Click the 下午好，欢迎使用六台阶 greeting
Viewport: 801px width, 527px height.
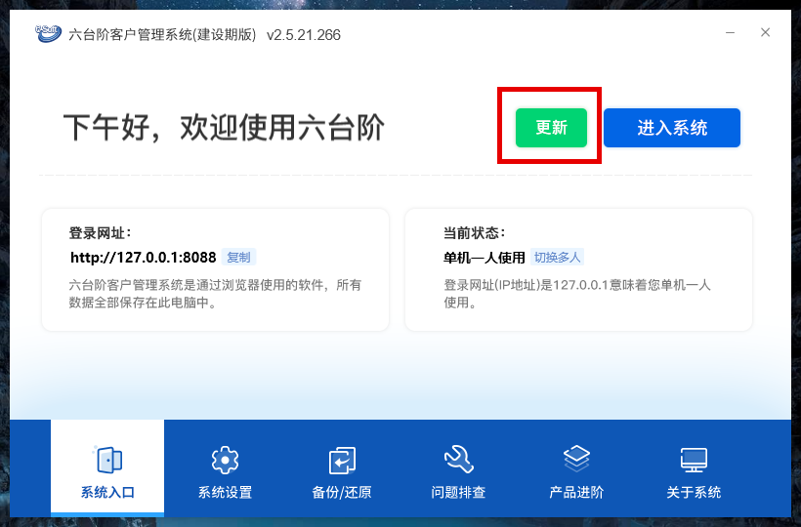coord(224,128)
